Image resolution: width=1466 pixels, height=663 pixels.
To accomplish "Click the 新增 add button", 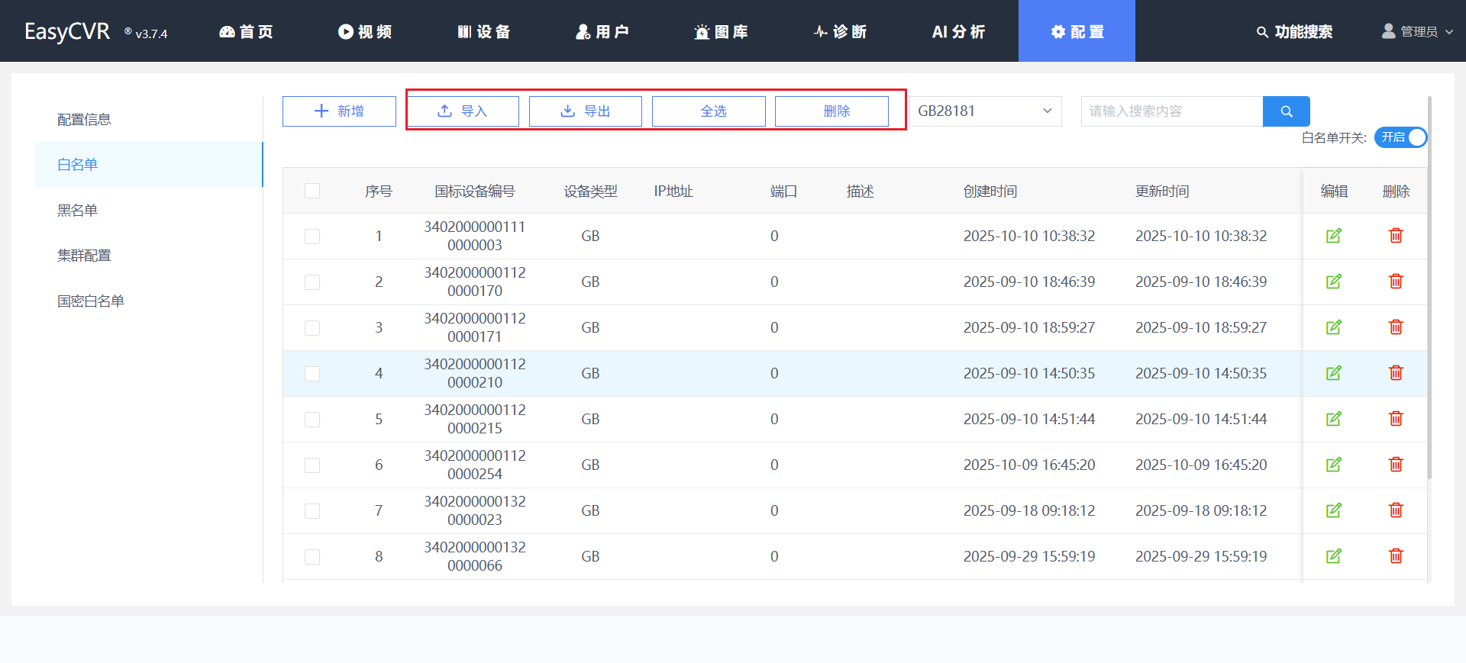I will tap(339, 111).
